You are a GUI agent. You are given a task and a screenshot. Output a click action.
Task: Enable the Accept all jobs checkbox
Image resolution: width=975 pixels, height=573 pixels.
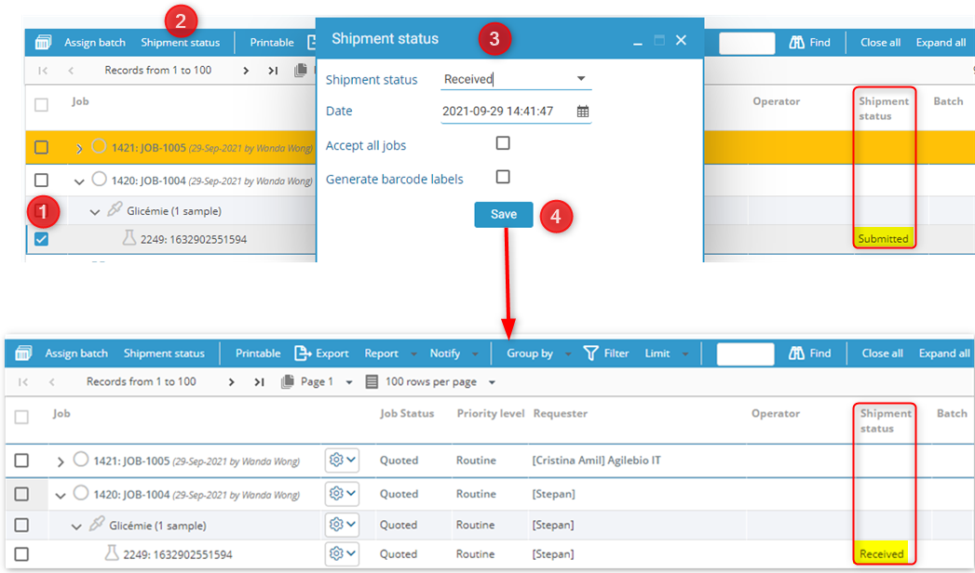click(x=503, y=143)
